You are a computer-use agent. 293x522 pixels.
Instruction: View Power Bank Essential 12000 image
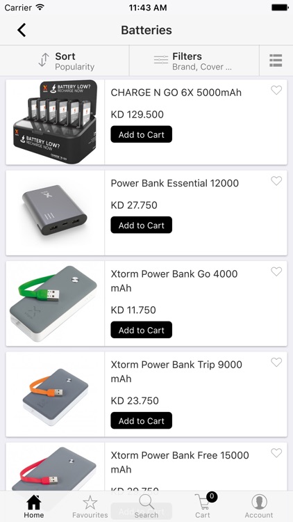(55, 213)
